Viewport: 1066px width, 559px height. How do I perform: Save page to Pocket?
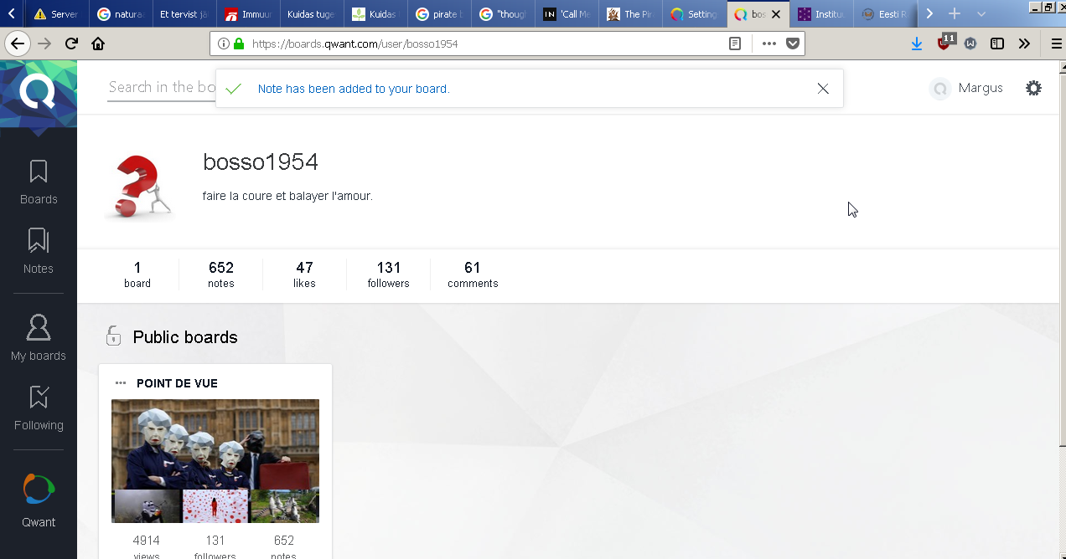click(792, 44)
